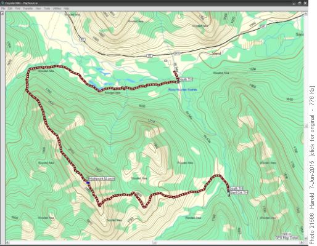Open the Edit menu

10,9
